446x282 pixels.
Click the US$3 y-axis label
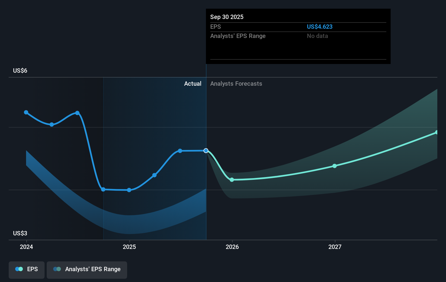point(20,233)
